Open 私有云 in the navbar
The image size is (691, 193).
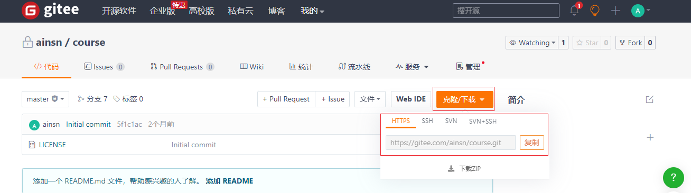coord(240,11)
